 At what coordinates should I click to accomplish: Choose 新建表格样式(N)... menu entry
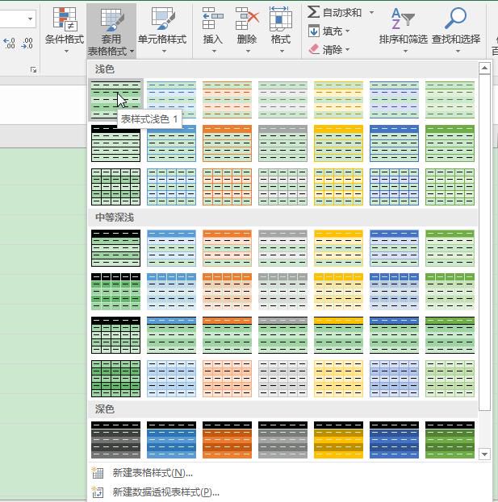(x=153, y=473)
